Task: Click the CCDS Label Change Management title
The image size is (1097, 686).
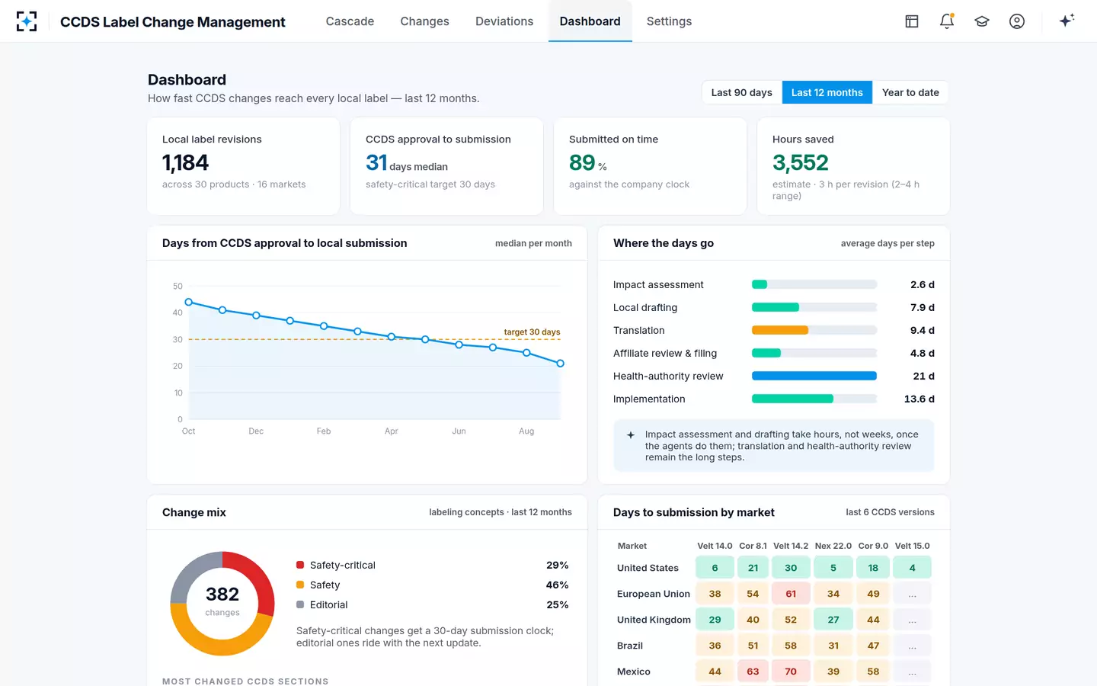Action: click(173, 22)
